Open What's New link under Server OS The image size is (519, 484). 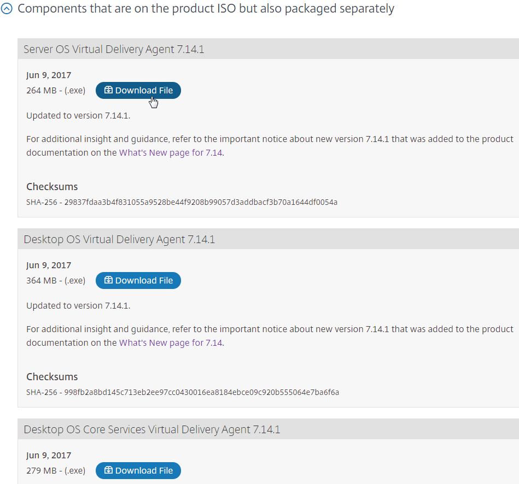point(171,153)
